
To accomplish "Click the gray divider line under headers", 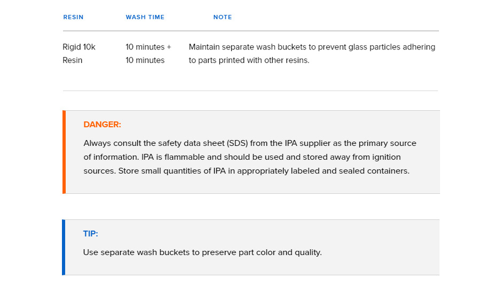I will pyautogui.click(x=250, y=31).
